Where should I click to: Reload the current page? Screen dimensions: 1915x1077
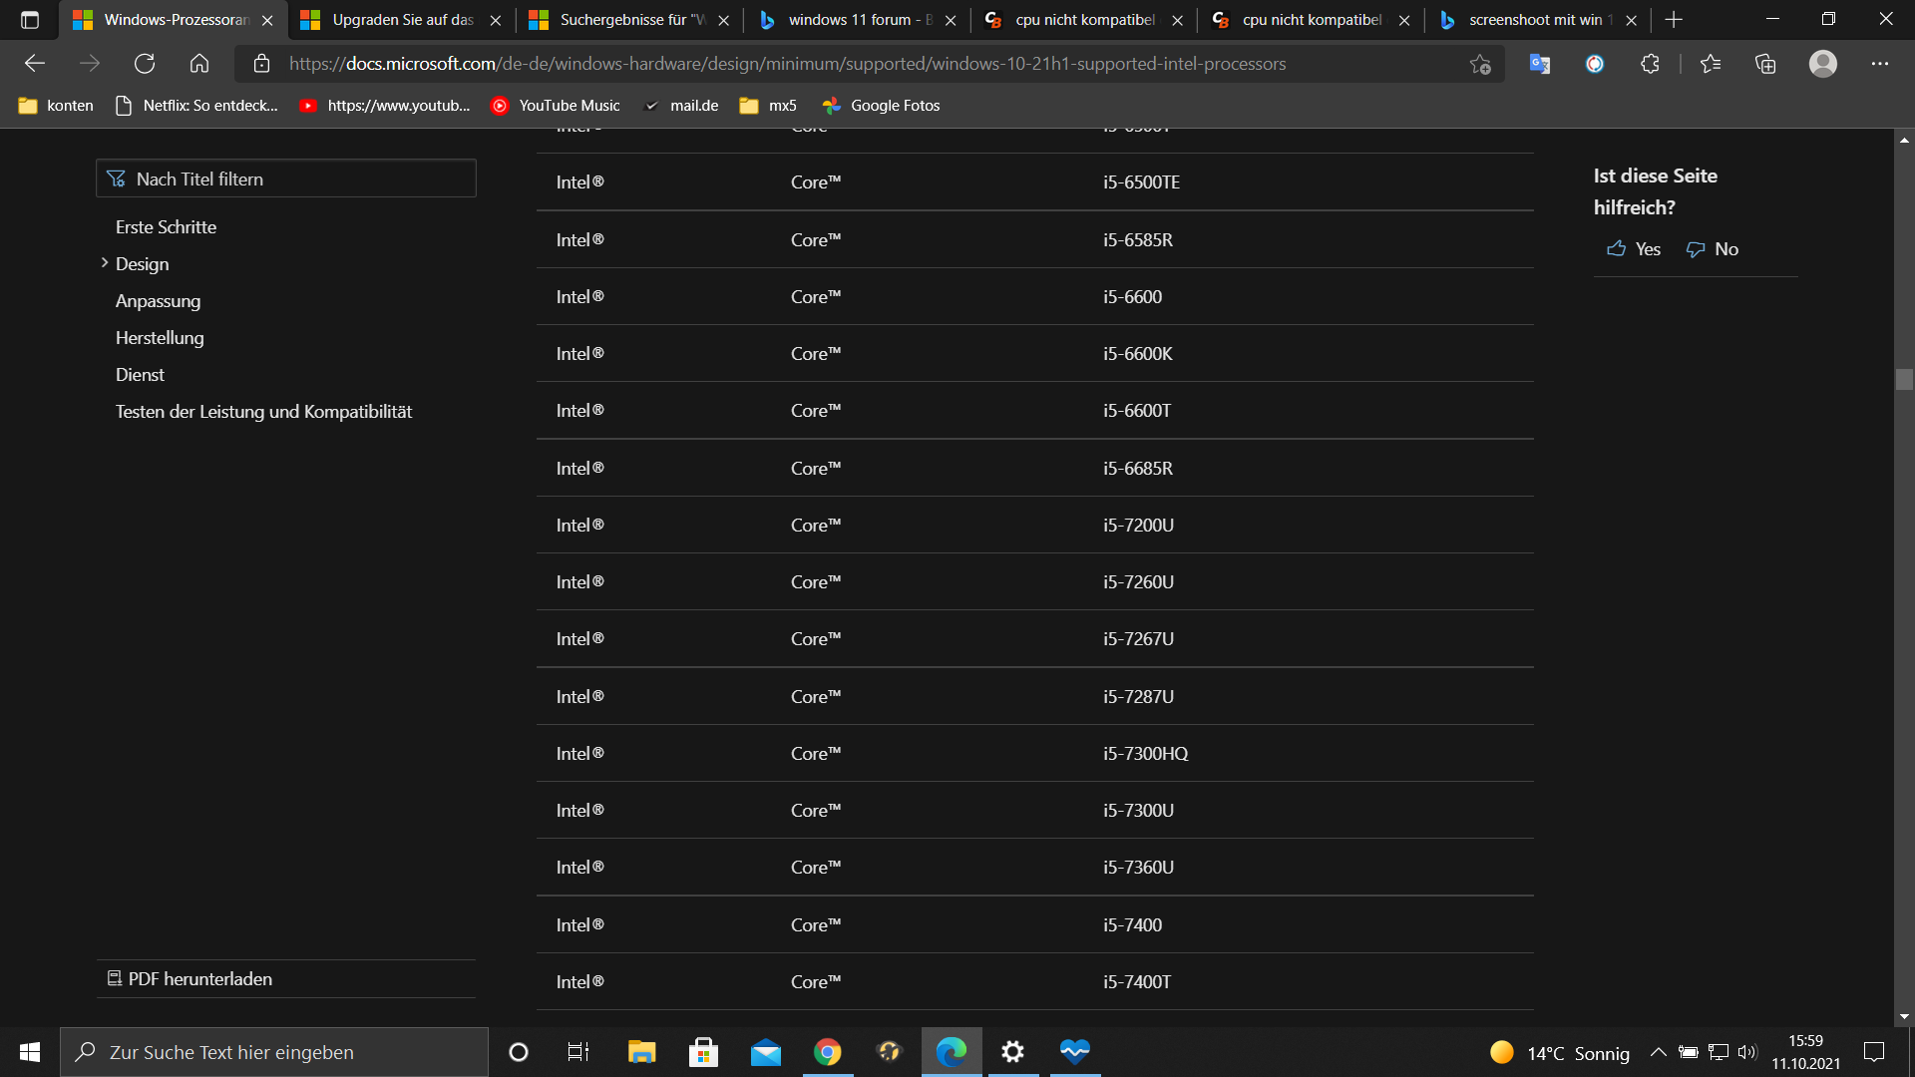[145, 64]
